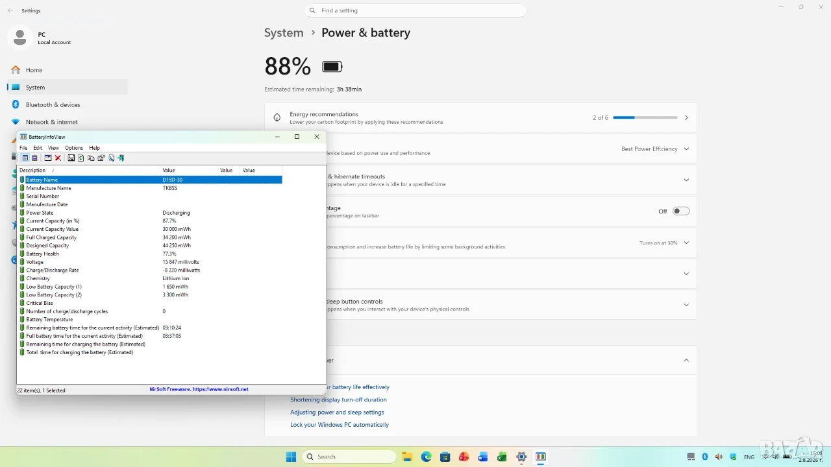Screen dimensions: 831x467
Task: Click toolbar icon left of the red X
Action: (47, 158)
